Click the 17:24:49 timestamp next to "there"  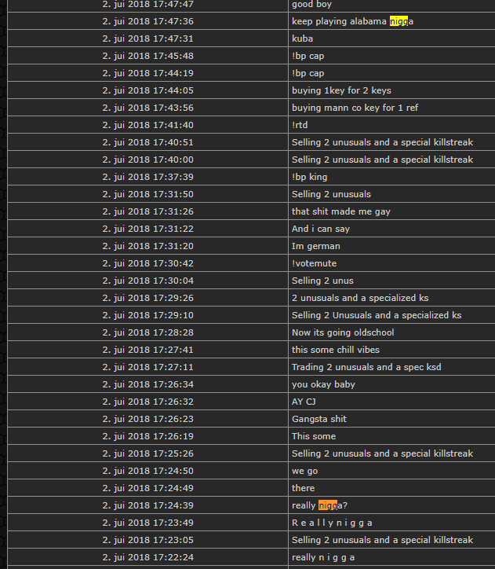pyautogui.click(x=147, y=488)
